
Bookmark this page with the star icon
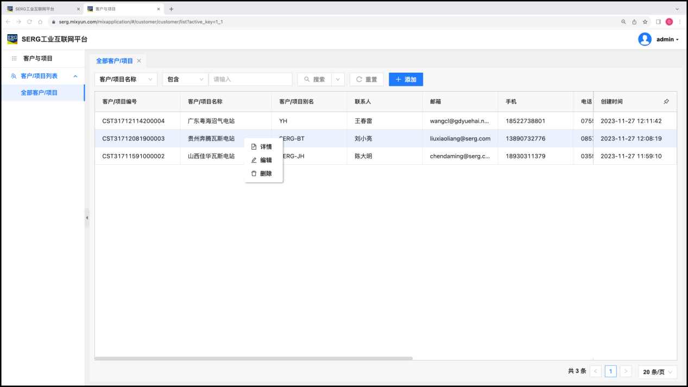pos(645,22)
